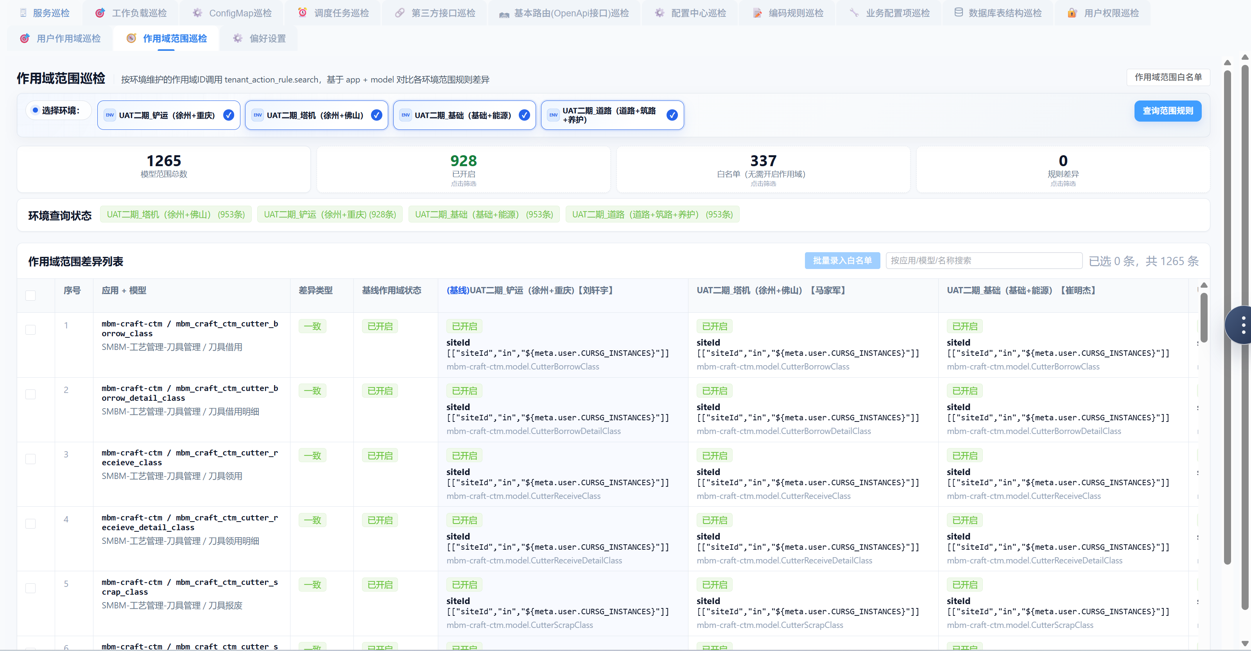Select the 作用域范围巡检 tab
The width and height of the screenshot is (1251, 651).
(x=166, y=38)
